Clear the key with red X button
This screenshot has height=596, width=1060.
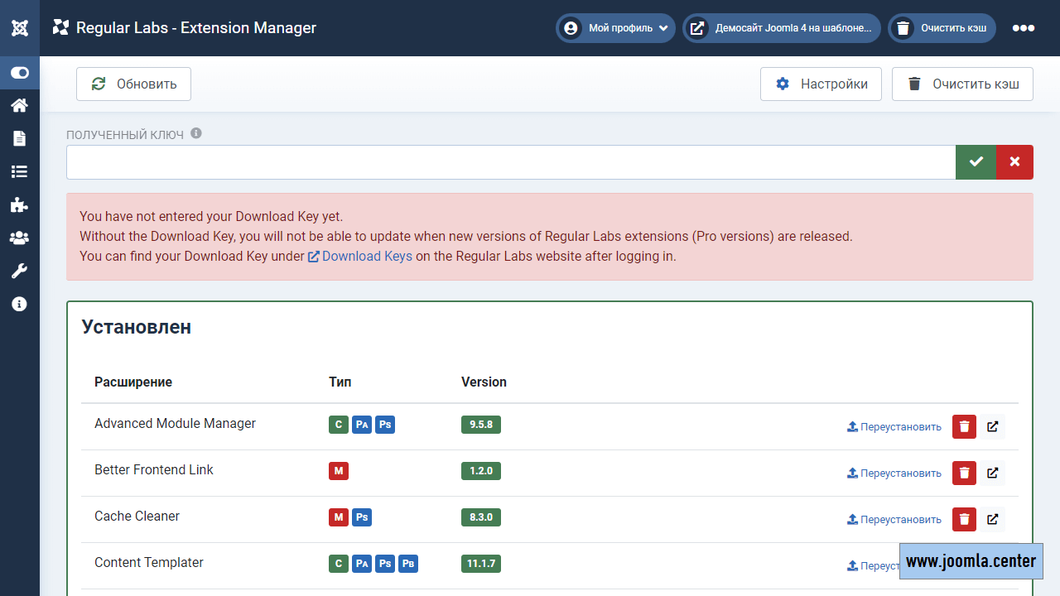coord(1014,162)
